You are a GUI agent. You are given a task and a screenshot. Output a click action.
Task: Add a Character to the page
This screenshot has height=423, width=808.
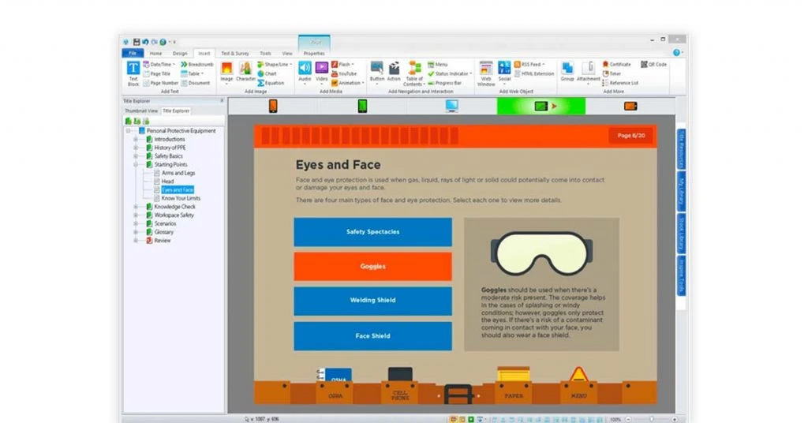point(246,72)
